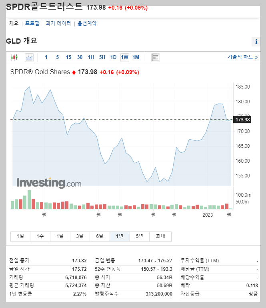266x308 pixels.
Task: Select the 1M interval button
Action: pos(136,57)
